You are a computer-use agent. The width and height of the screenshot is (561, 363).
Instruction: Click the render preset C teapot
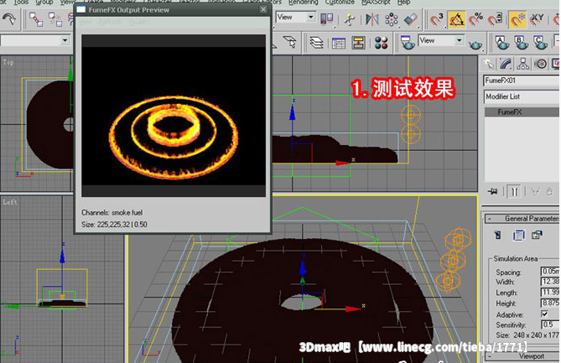(x=541, y=43)
